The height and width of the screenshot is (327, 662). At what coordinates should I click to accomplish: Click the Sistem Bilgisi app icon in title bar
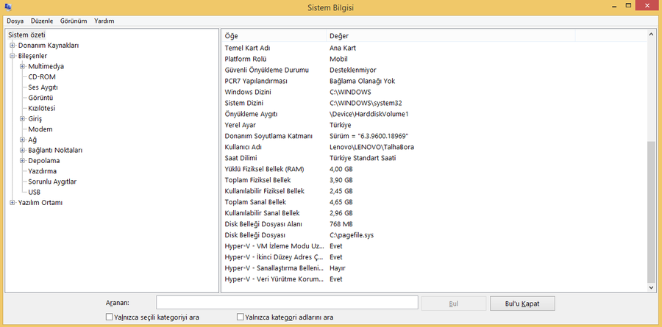(7, 7)
